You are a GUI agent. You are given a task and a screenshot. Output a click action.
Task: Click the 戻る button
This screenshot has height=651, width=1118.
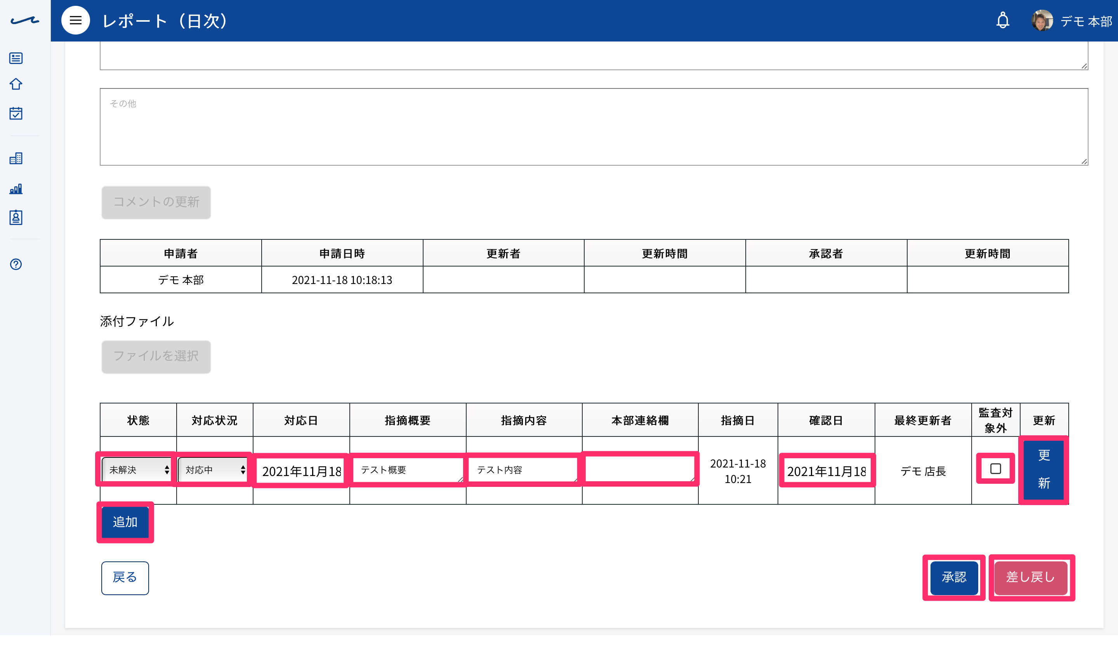click(125, 578)
